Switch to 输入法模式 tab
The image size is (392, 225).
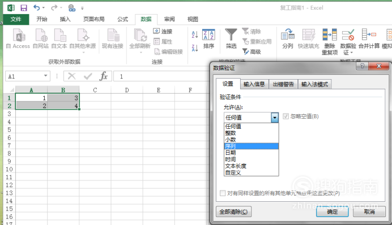(315, 84)
